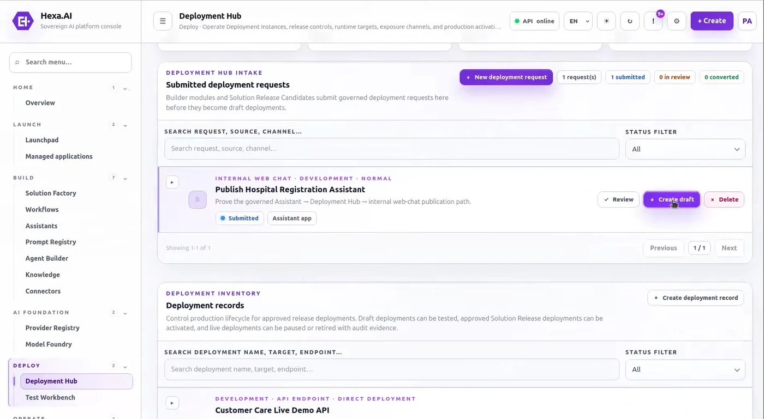Screen dimensions: 764x419
Task: Collapse the DEPLOY sidebar section
Action: click(x=126, y=366)
